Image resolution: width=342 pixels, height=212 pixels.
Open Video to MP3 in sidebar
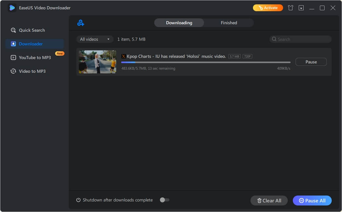[x=35, y=71]
